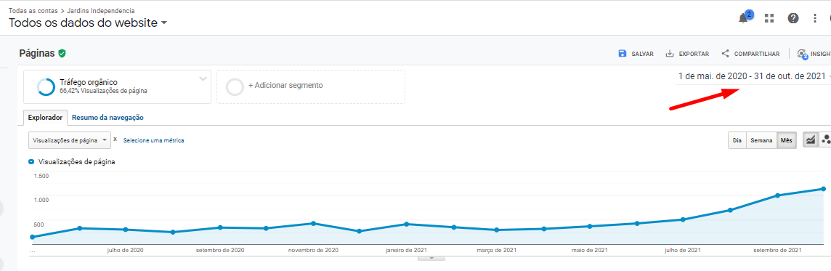This screenshot has height=271, width=831.
Task: Click the Todas as contas breadcrumb
Action: click(34, 11)
